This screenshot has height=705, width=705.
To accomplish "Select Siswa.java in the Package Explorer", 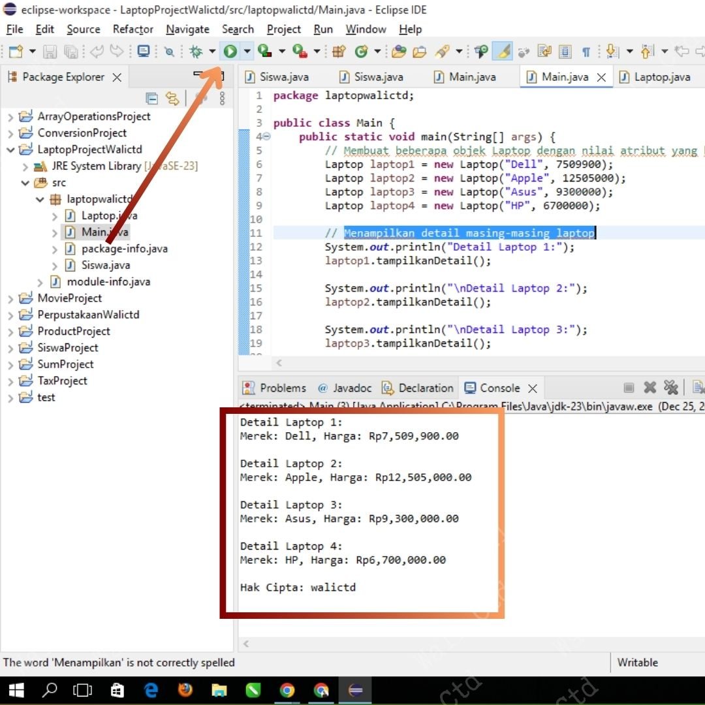I will coord(105,265).
